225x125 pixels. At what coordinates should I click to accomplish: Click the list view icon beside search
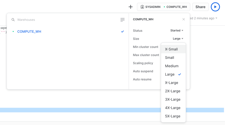click(122, 20)
